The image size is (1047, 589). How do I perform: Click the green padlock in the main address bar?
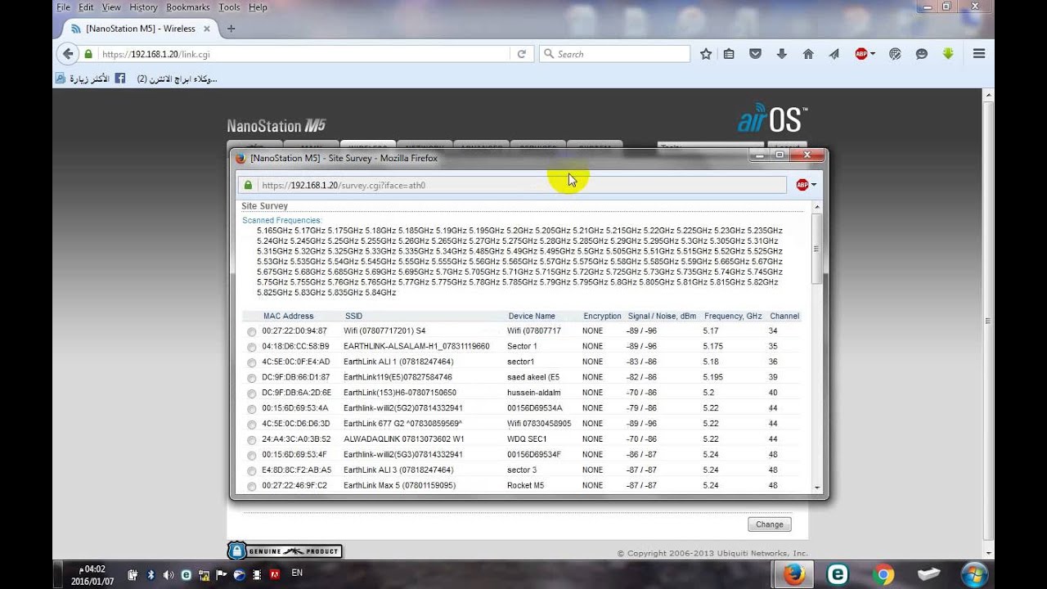[x=88, y=54]
